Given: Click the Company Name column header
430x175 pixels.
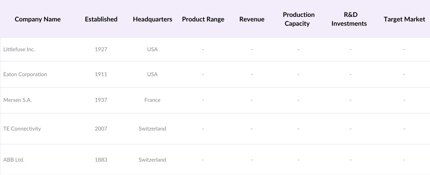Looking at the screenshot, I should (x=38, y=19).
